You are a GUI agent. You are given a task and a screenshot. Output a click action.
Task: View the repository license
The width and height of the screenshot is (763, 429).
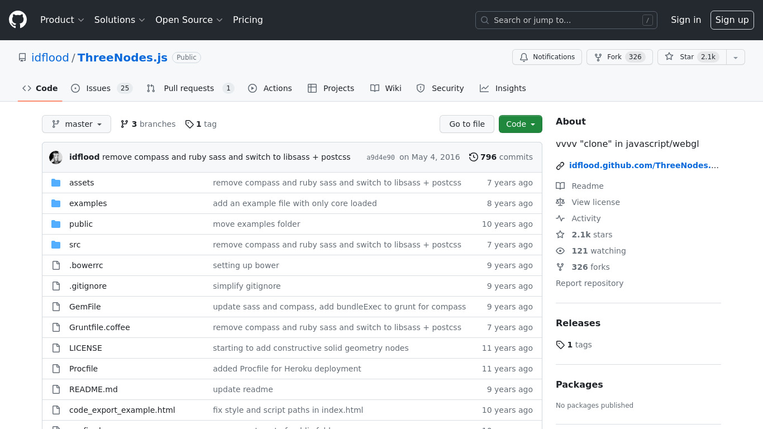(x=595, y=202)
